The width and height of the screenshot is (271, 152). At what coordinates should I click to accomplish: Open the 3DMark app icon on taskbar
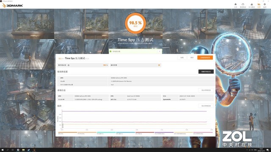point(34,150)
